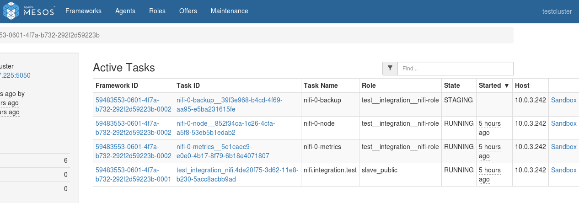Sort by Started column arrow
579x203 pixels.
[506, 85]
